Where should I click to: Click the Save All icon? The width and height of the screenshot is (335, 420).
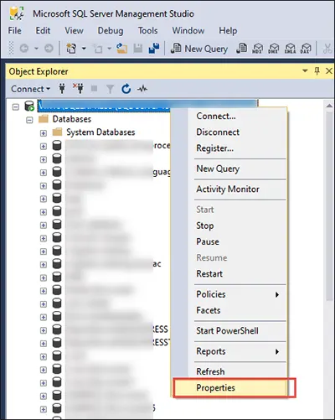click(154, 49)
